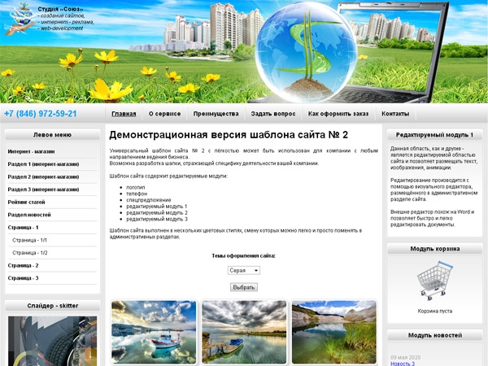
Task: Open the wooden pier with boat thumbnail
Action: pos(244,332)
